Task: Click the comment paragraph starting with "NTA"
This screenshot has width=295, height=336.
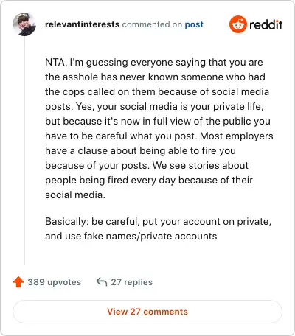Action: pos(159,128)
